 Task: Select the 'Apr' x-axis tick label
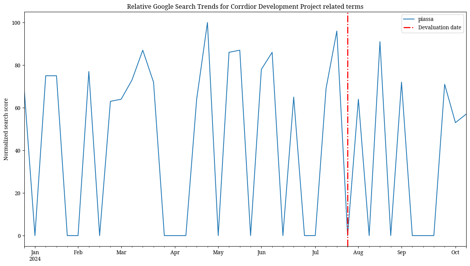coord(175,252)
